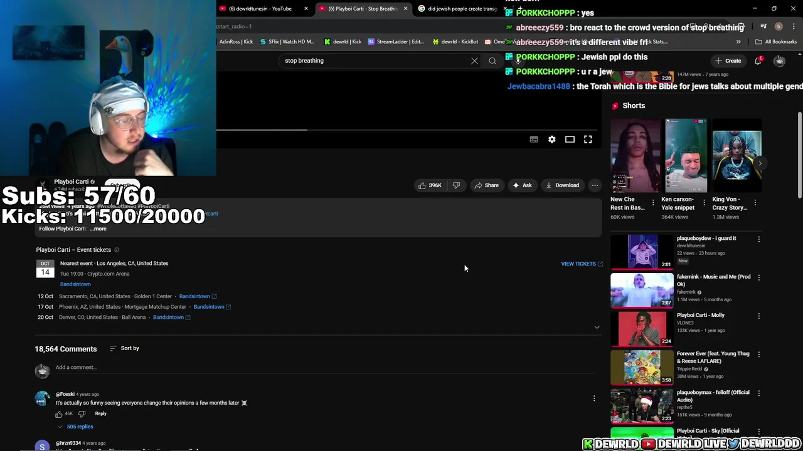The height and width of the screenshot is (451, 803).
Task: Open options for Ken carson short
Action: coord(704,203)
